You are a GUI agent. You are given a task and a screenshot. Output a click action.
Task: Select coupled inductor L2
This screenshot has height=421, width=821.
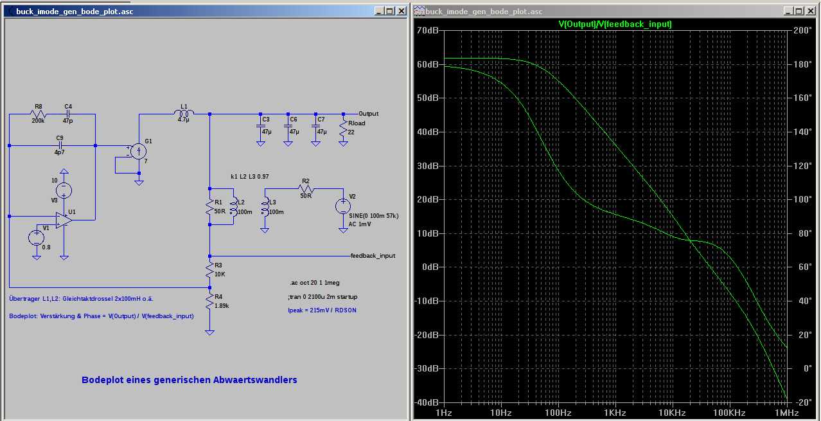tap(233, 207)
